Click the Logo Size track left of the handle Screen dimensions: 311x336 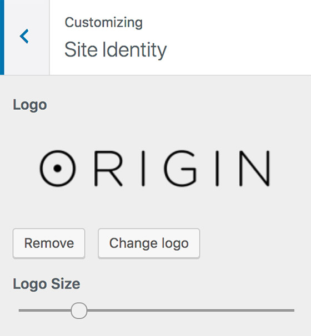(45, 310)
